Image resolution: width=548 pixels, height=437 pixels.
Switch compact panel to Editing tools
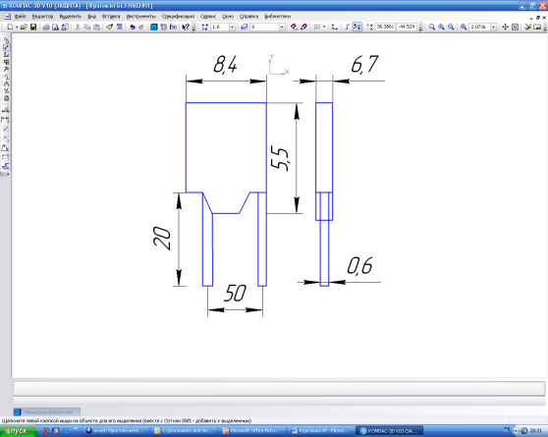[x=6, y=69]
